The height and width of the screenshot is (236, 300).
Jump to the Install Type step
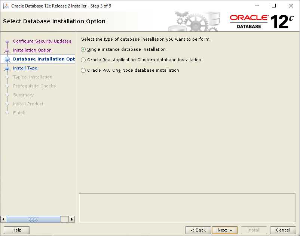coord(25,68)
